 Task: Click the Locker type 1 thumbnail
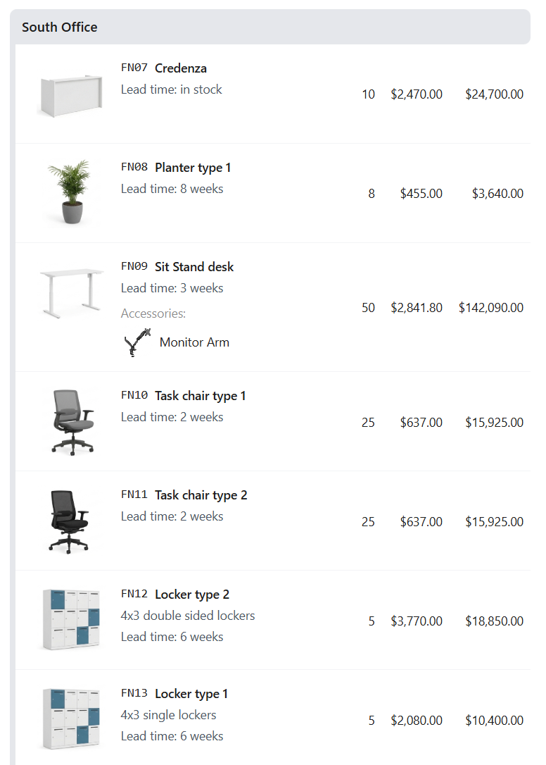[x=70, y=719]
